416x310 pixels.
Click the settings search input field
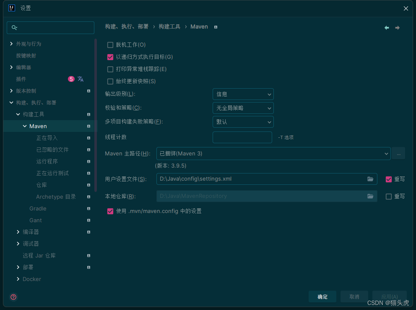50,28
